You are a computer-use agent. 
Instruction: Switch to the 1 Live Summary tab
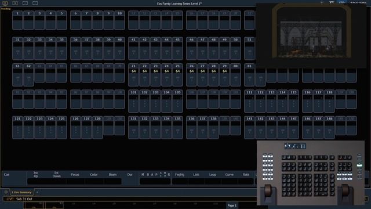click(x=21, y=192)
